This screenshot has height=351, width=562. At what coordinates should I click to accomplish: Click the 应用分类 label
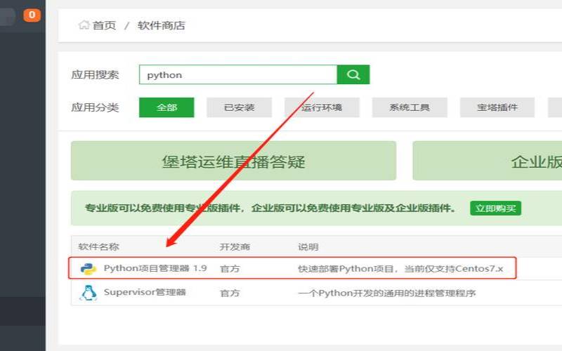tap(95, 107)
